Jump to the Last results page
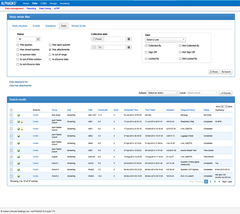 pos(230,182)
